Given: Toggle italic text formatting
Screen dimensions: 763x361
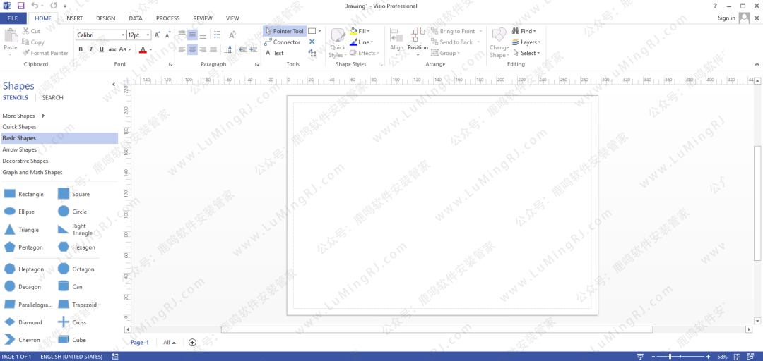Looking at the screenshot, I should tap(90, 49).
